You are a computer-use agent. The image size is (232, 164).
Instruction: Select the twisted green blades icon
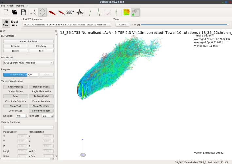pos(99,12)
